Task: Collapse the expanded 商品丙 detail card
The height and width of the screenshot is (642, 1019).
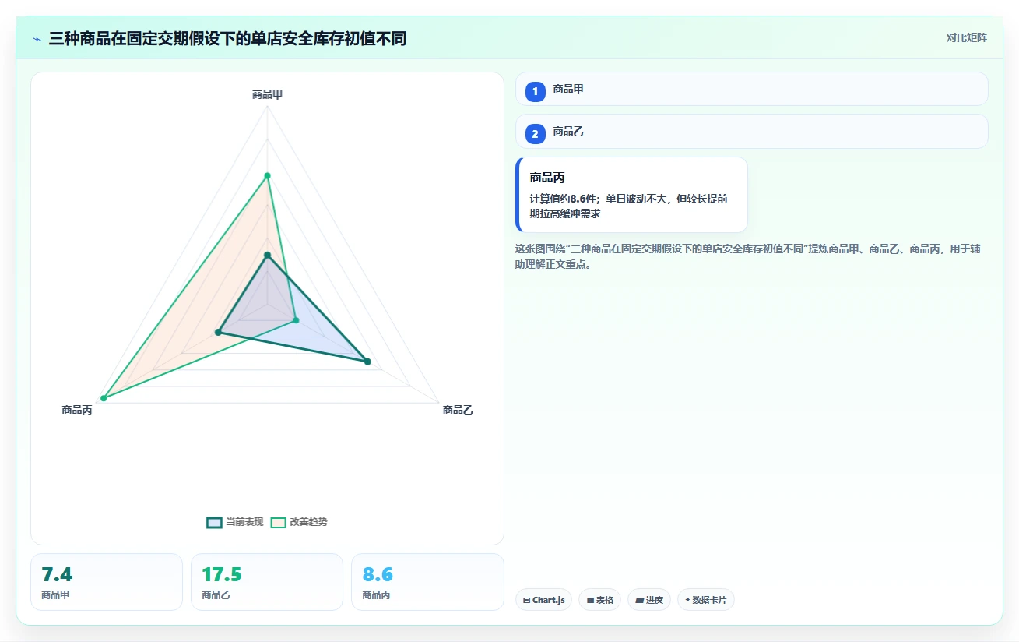Action: click(x=631, y=195)
